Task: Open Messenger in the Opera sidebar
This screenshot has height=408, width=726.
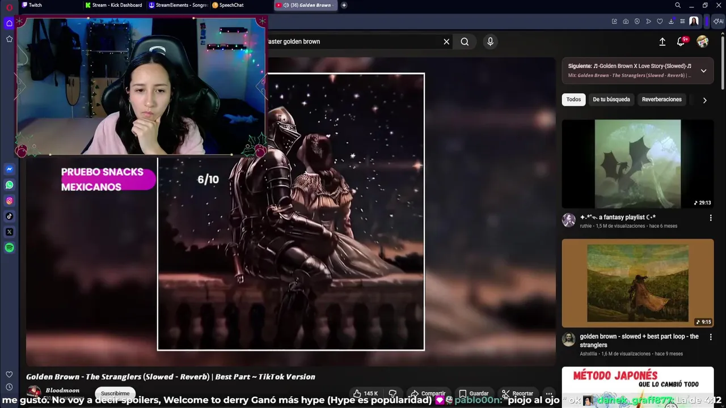Action: [9, 169]
